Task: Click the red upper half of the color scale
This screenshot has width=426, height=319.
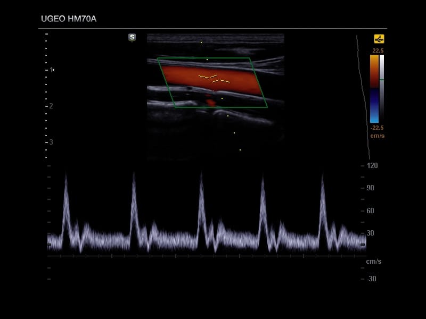Action: (374, 70)
